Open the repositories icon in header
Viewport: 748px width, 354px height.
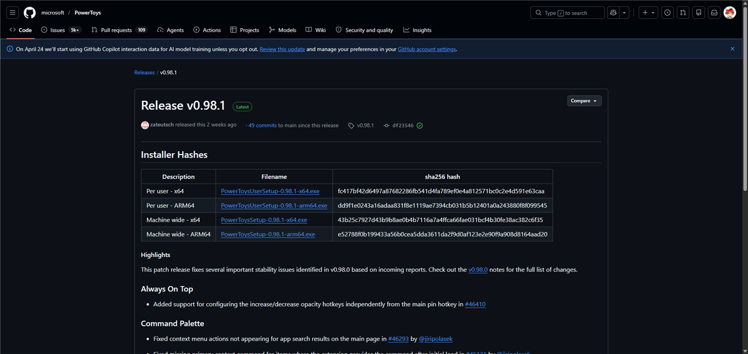click(x=699, y=12)
